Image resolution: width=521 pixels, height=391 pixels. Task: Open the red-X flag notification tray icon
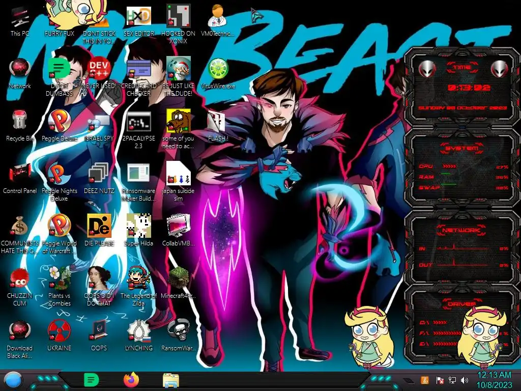click(439, 380)
